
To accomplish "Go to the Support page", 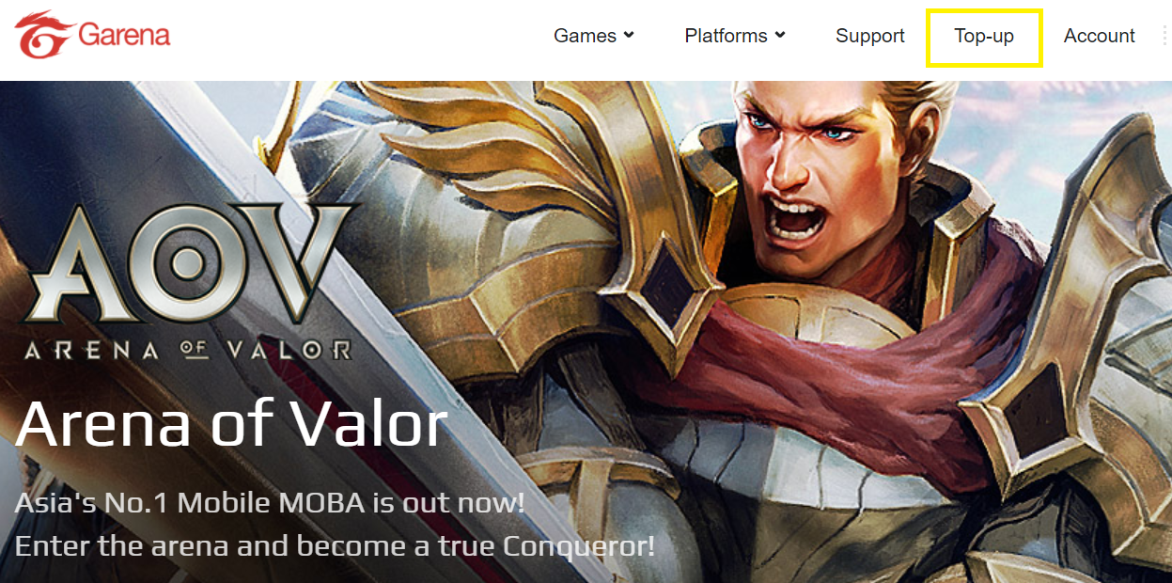I will (870, 36).
